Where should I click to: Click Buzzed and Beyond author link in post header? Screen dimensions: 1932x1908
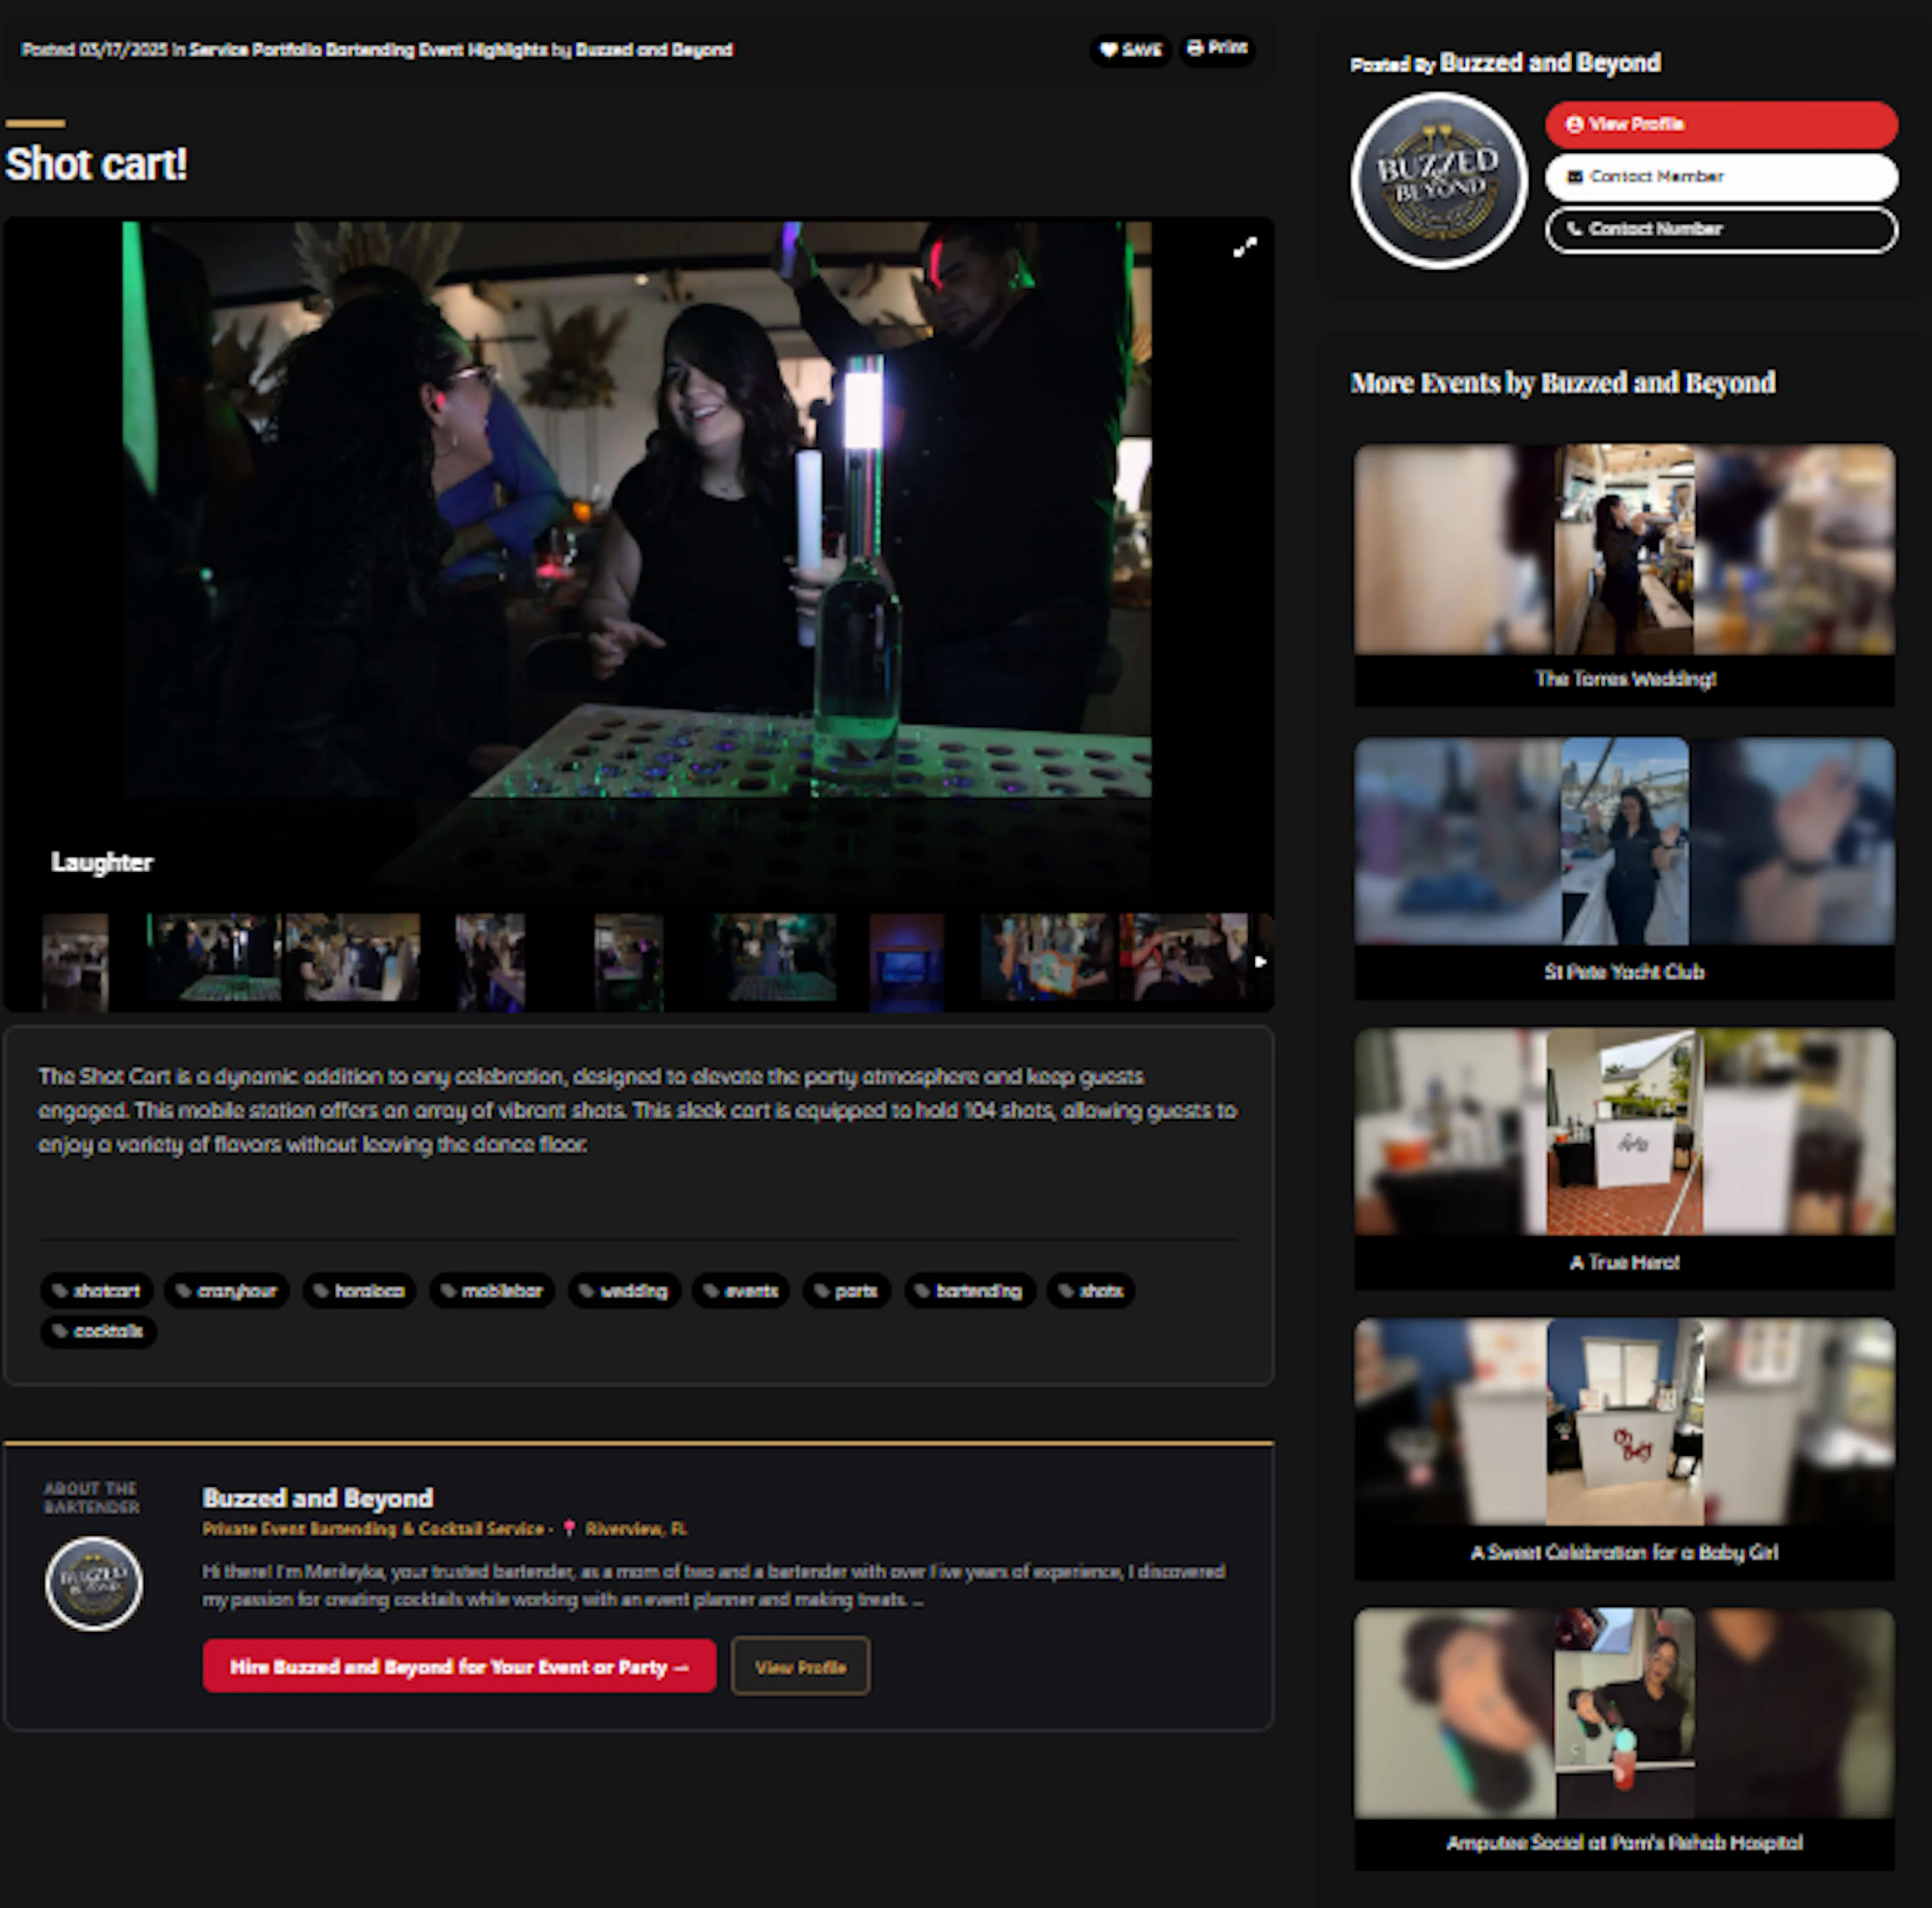[x=654, y=50]
